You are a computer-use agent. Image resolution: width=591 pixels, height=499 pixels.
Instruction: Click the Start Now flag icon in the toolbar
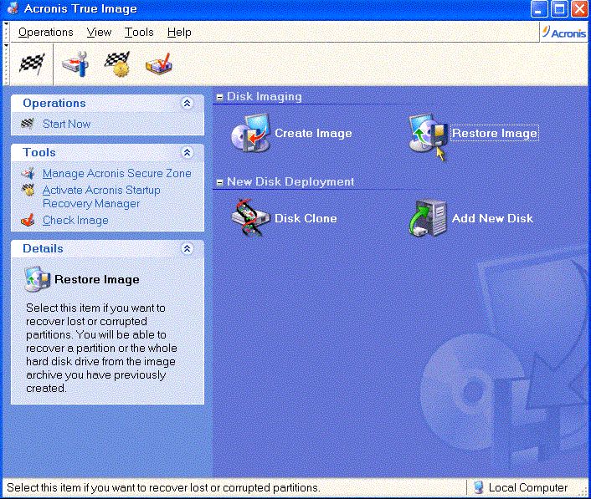(x=31, y=64)
